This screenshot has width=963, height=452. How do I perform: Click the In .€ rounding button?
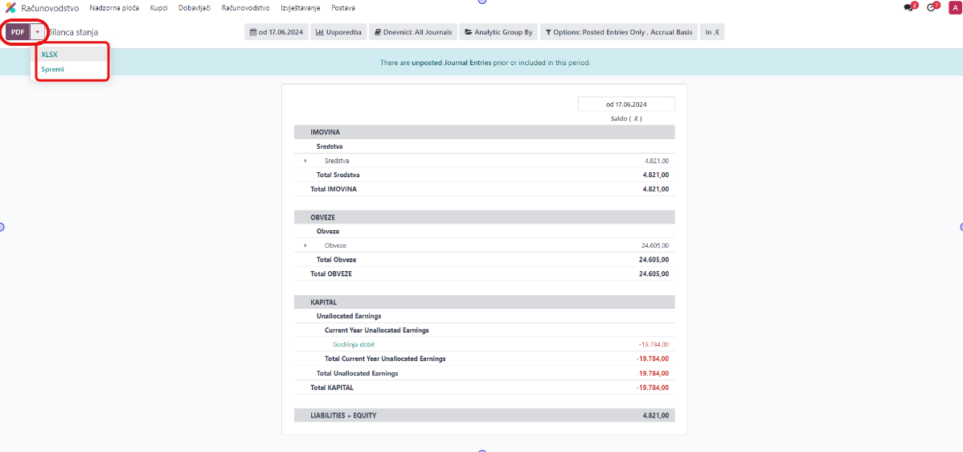711,33
